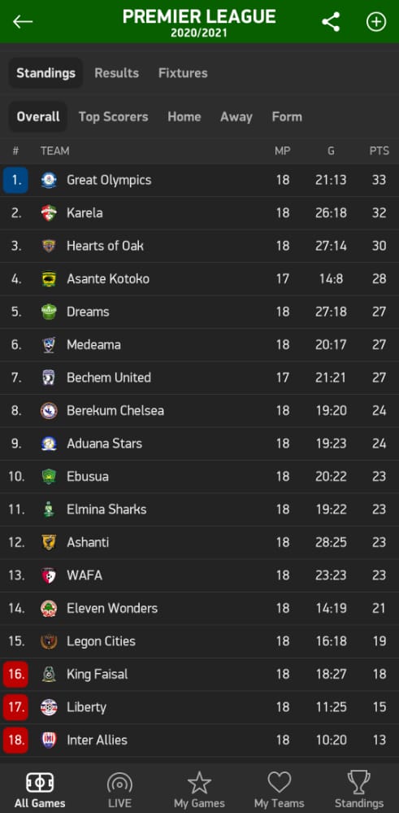
Task: Sort by the PTS column header
Action: (x=379, y=151)
